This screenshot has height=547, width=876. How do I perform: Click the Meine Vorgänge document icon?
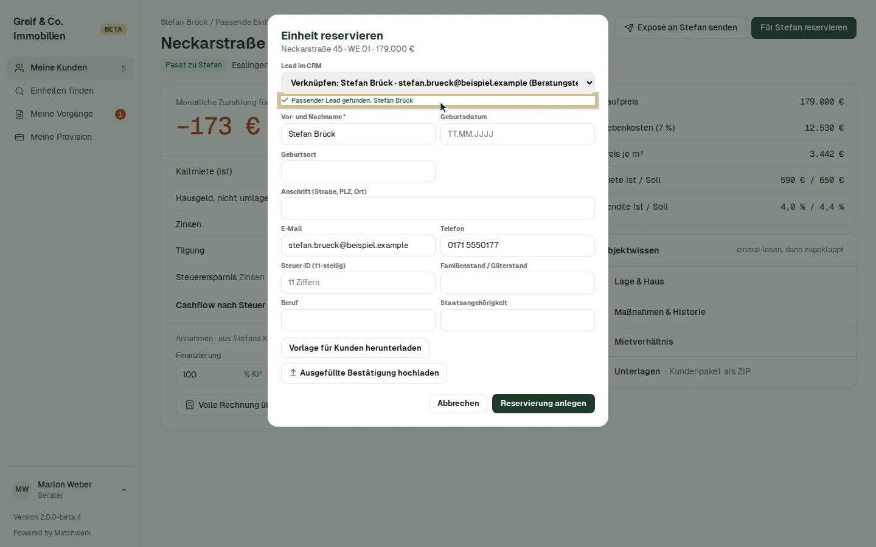point(19,114)
